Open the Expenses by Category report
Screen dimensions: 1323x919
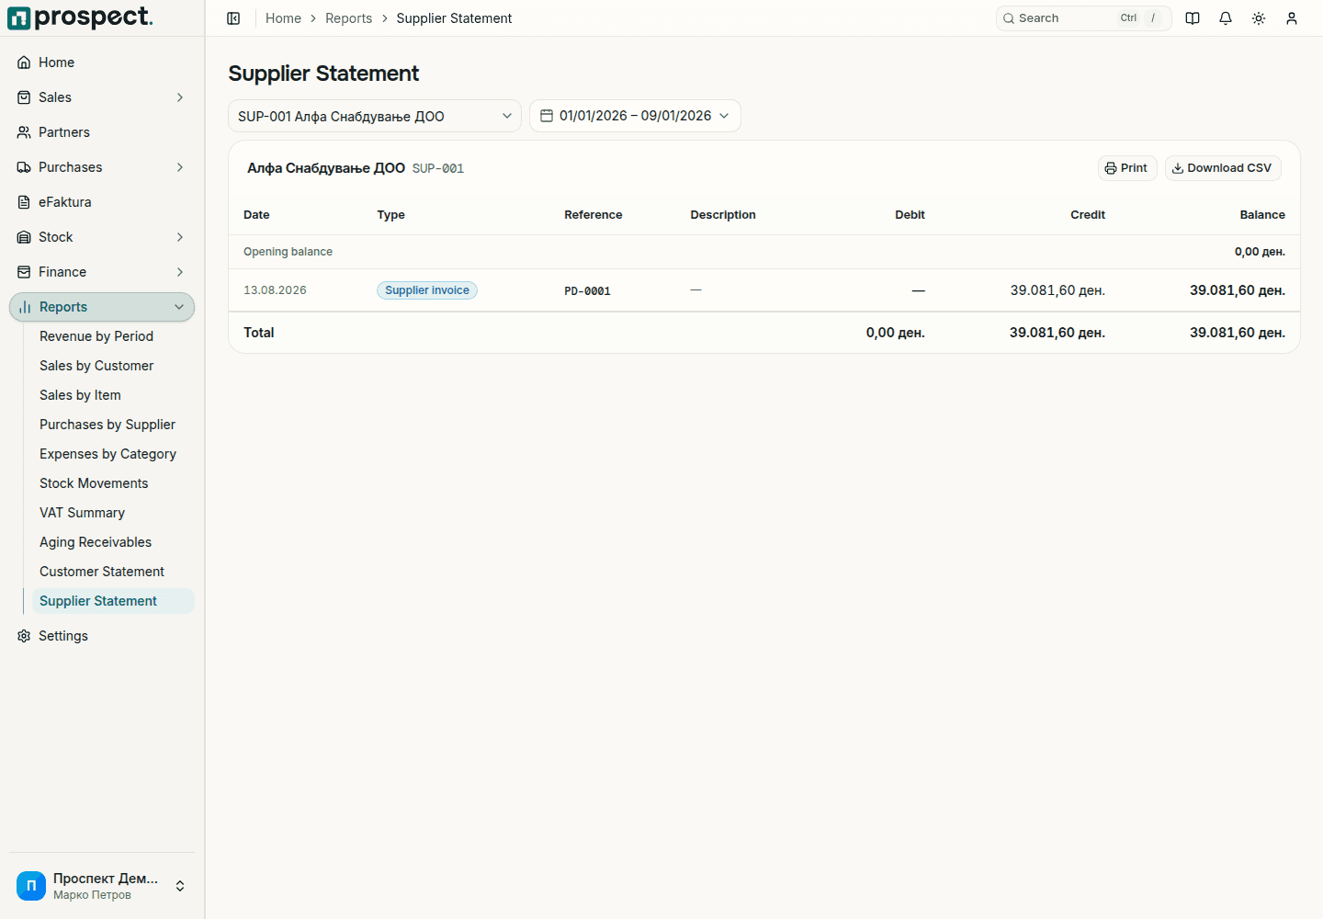(x=113, y=454)
